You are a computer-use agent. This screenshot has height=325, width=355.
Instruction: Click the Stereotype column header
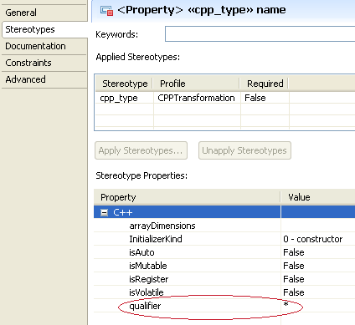[125, 84]
